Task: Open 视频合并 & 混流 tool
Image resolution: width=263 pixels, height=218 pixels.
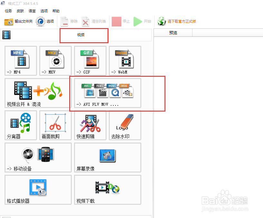Action: [38, 93]
